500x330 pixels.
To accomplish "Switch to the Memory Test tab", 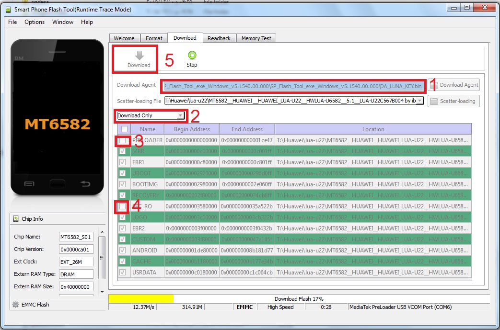I will pyautogui.click(x=256, y=38).
